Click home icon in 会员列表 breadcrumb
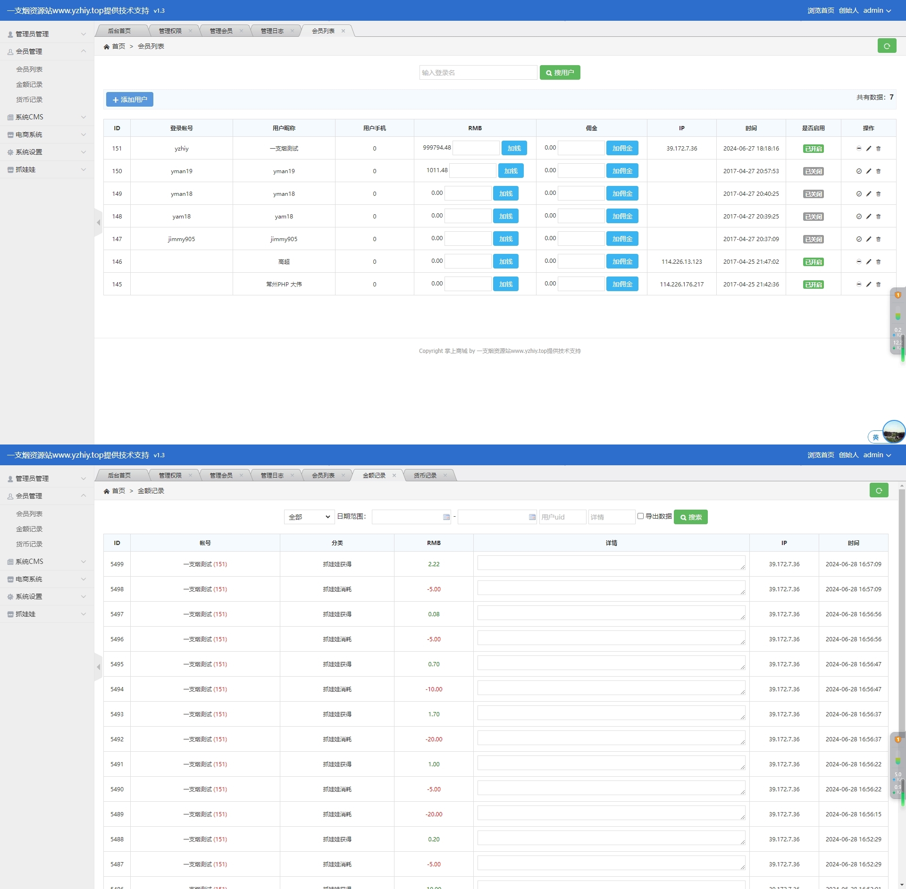 point(107,46)
